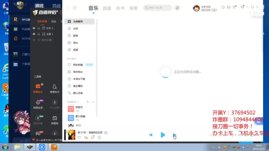Viewport: 269px width, 151px height.
Task: Go back with the left arrow
Action: coord(68,8)
